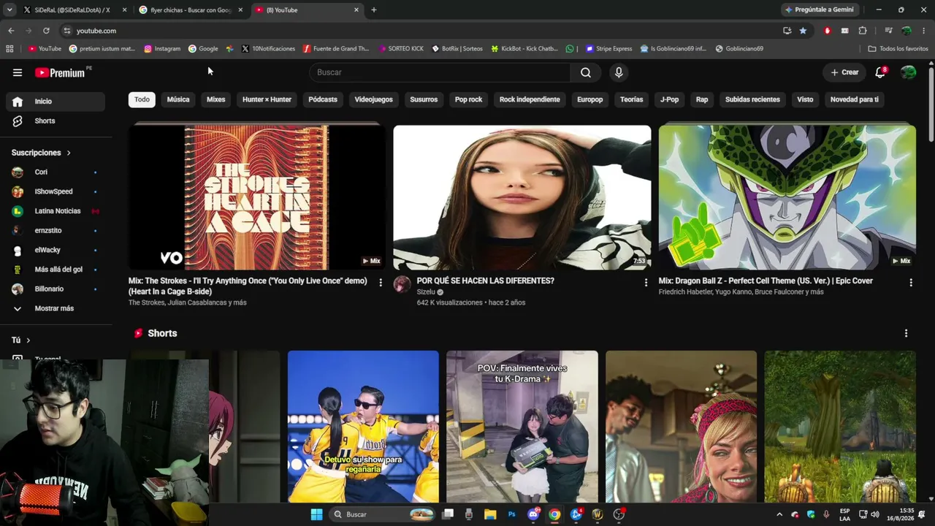Screen dimensions: 935x526
Task: Open The Strokes Heart in a Cage thumbnail
Action: tap(256, 197)
